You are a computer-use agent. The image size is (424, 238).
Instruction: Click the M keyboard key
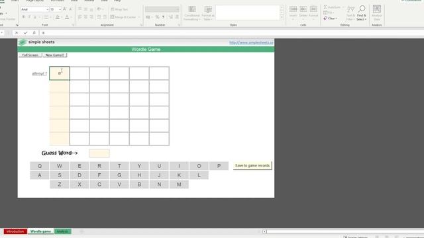tap(179, 184)
